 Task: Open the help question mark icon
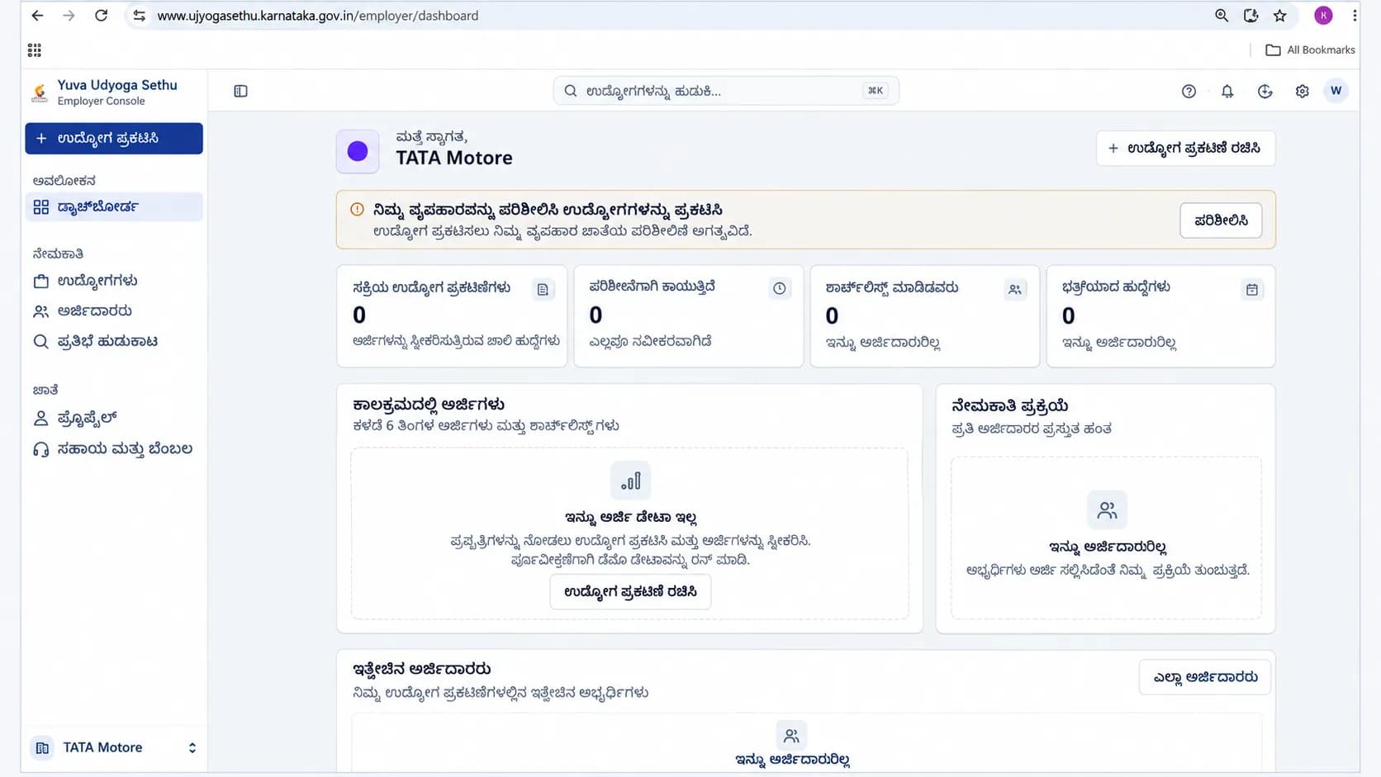coord(1189,92)
